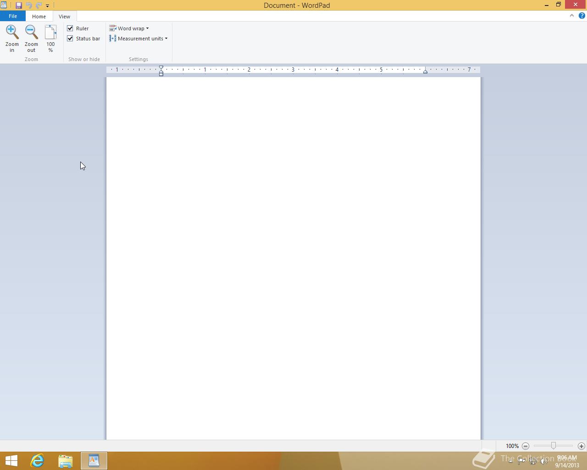Image resolution: width=587 pixels, height=470 pixels.
Task: Open File Explorer from the taskbar
Action: [x=66, y=461]
